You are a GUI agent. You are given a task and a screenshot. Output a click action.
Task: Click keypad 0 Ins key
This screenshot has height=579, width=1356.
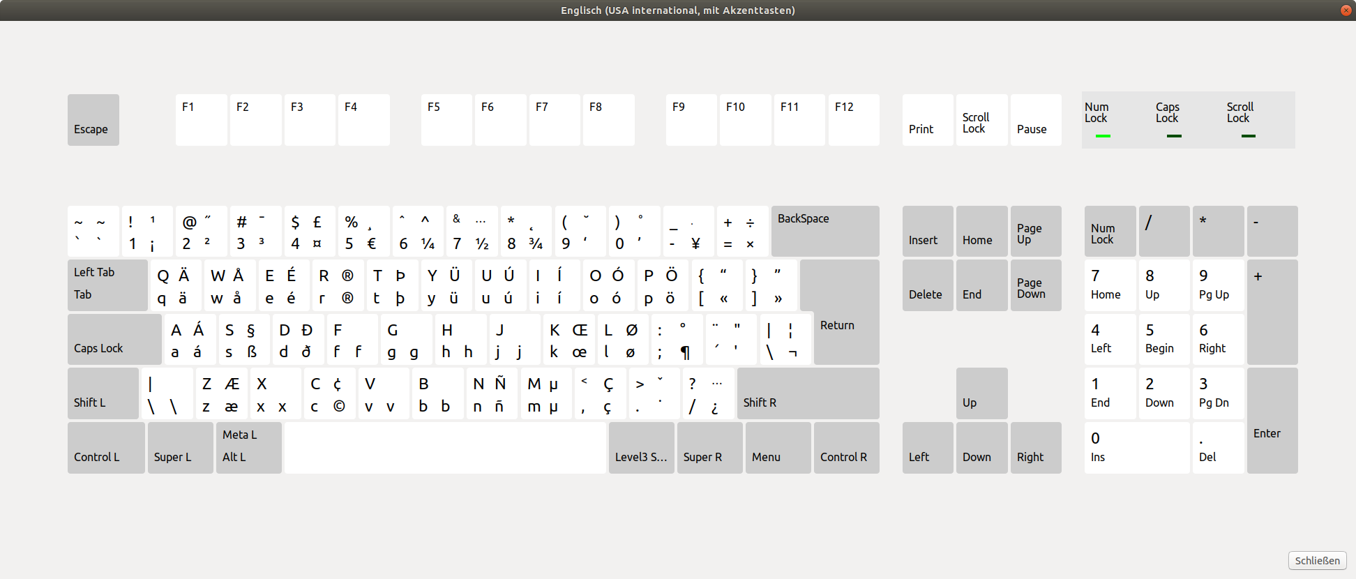[1137, 448]
